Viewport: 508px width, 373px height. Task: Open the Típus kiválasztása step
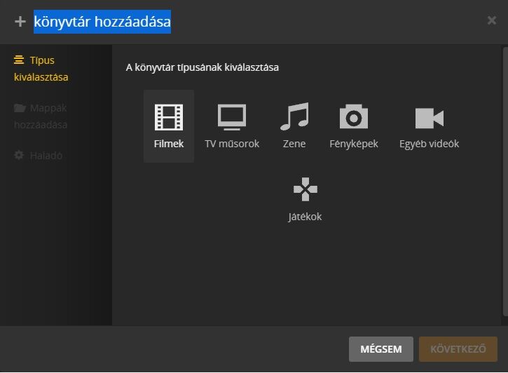(41, 69)
